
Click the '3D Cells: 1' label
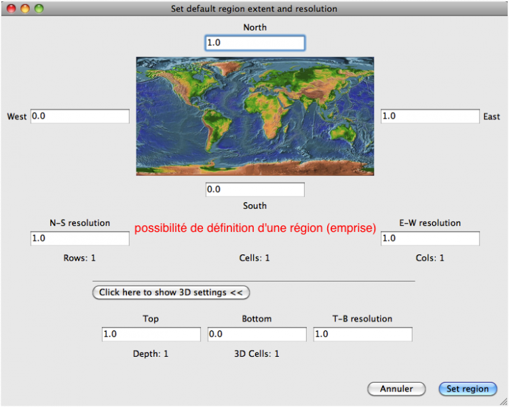coord(257,353)
